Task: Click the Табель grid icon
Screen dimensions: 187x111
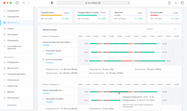Action: pos(4,29)
